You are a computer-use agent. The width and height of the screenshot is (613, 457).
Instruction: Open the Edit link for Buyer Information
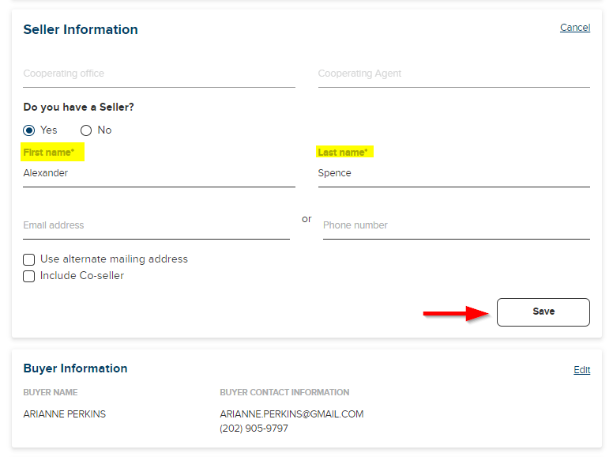point(581,370)
